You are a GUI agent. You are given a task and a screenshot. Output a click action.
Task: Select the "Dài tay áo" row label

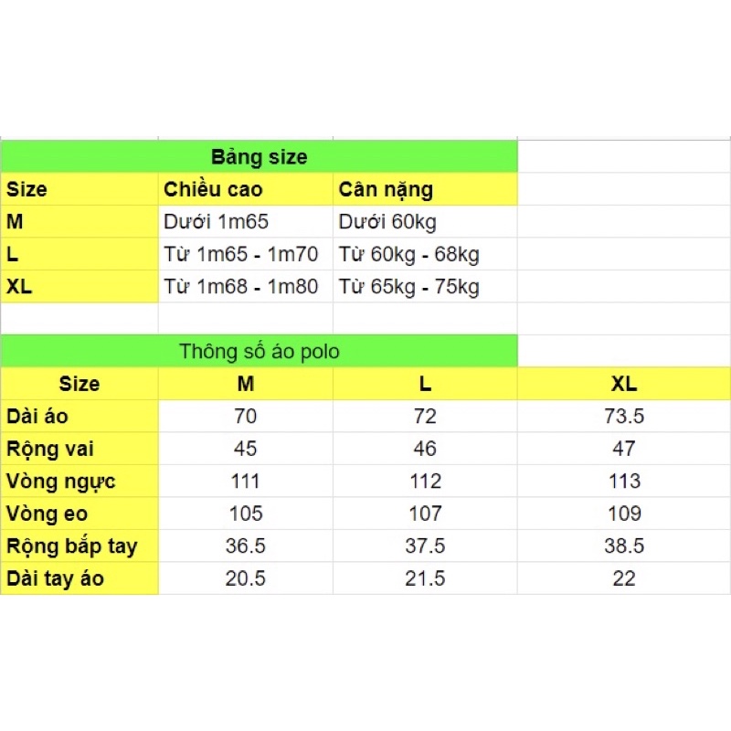(x=56, y=578)
